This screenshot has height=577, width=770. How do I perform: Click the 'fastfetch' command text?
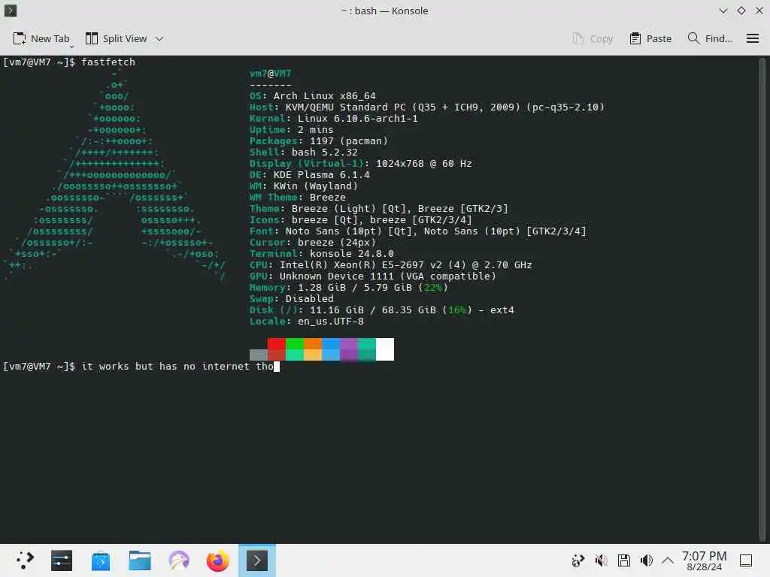[x=108, y=62]
